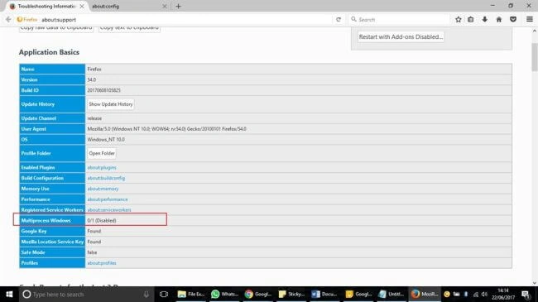This screenshot has width=538, height=302.
Task: Click the Multiprocess Windows value 0/1 (Disabled)
Action: tap(102, 220)
